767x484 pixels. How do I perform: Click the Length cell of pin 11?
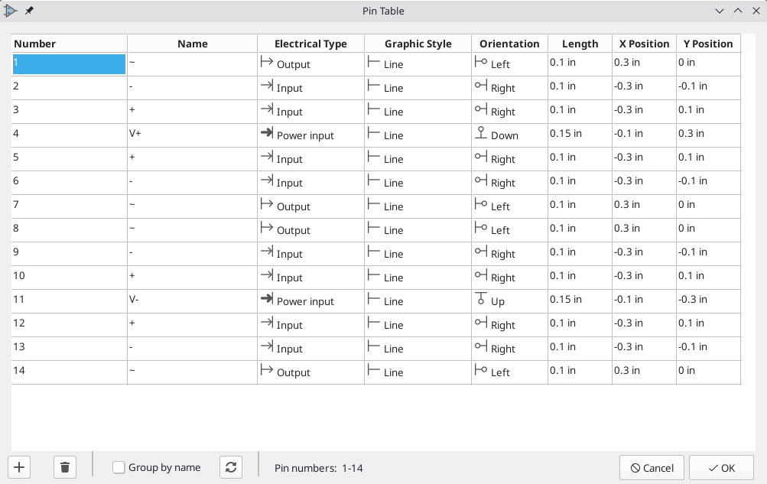click(x=579, y=300)
